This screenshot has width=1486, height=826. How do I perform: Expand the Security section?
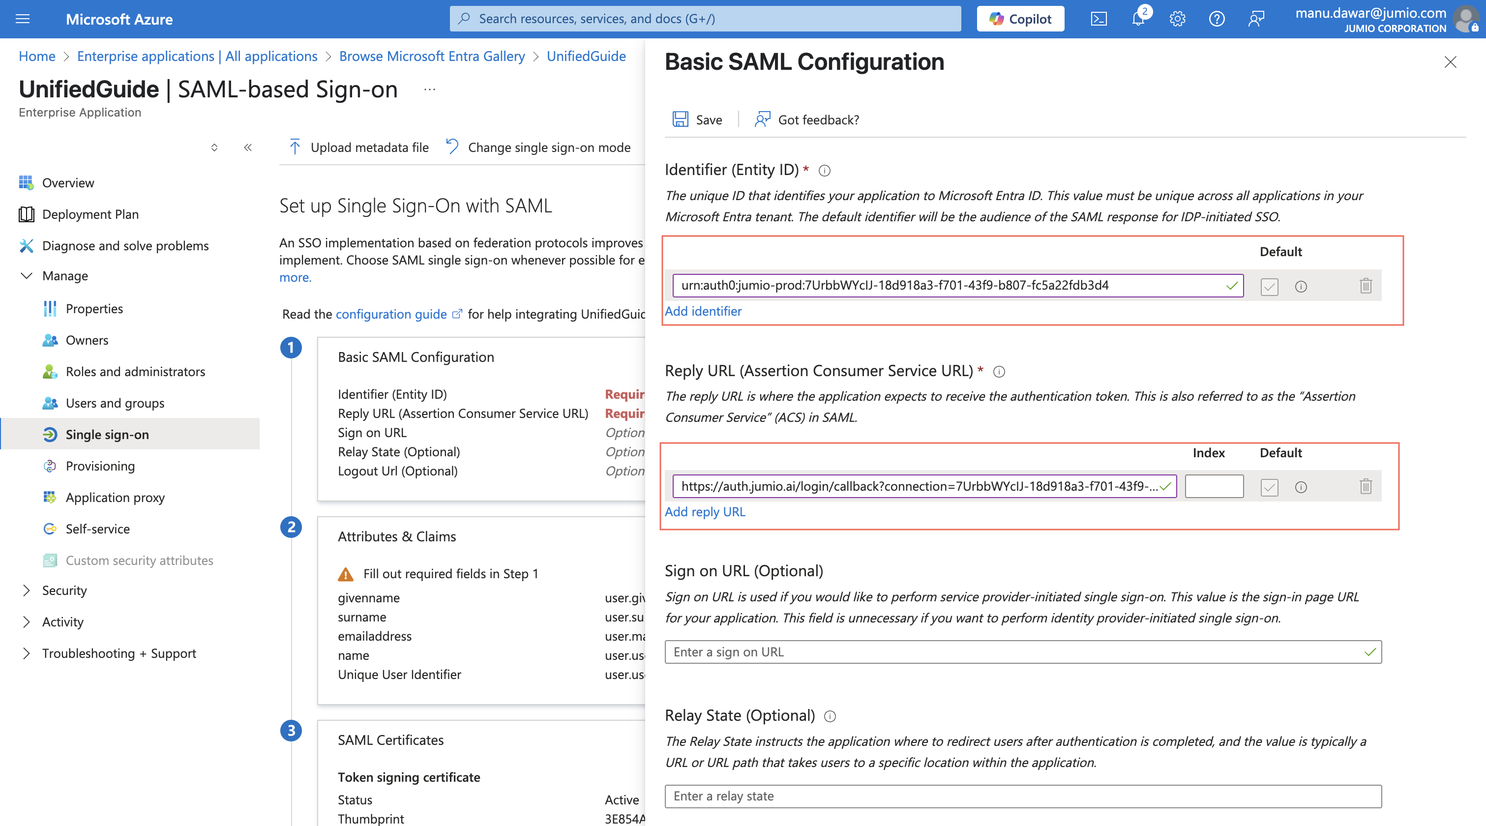coord(27,590)
